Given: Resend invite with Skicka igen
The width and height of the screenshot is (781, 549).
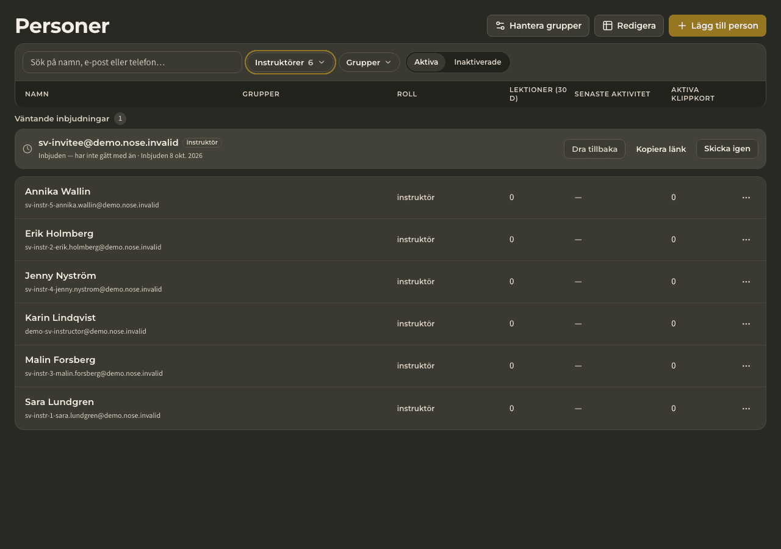Looking at the screenshot, I should 727,149.
